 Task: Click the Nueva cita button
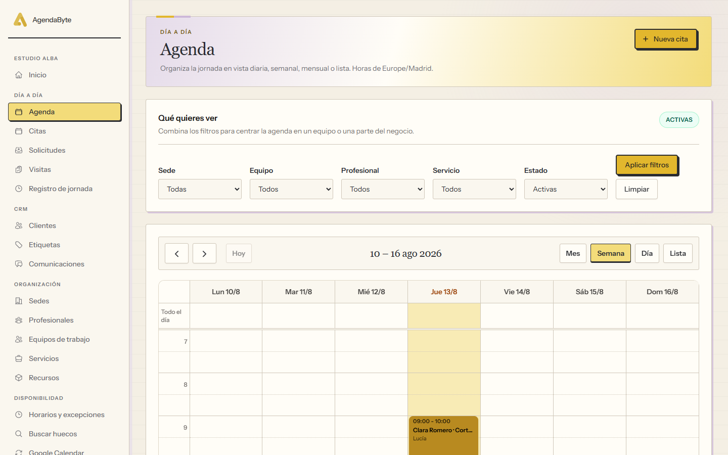[x=666, y=39]
